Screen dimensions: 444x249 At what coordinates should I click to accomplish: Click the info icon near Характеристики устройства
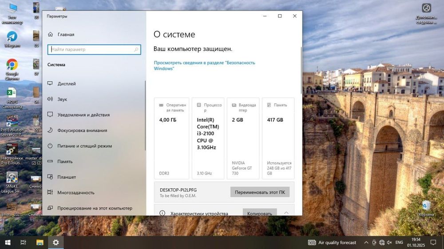pyautogui.click(x=162, y=213)
